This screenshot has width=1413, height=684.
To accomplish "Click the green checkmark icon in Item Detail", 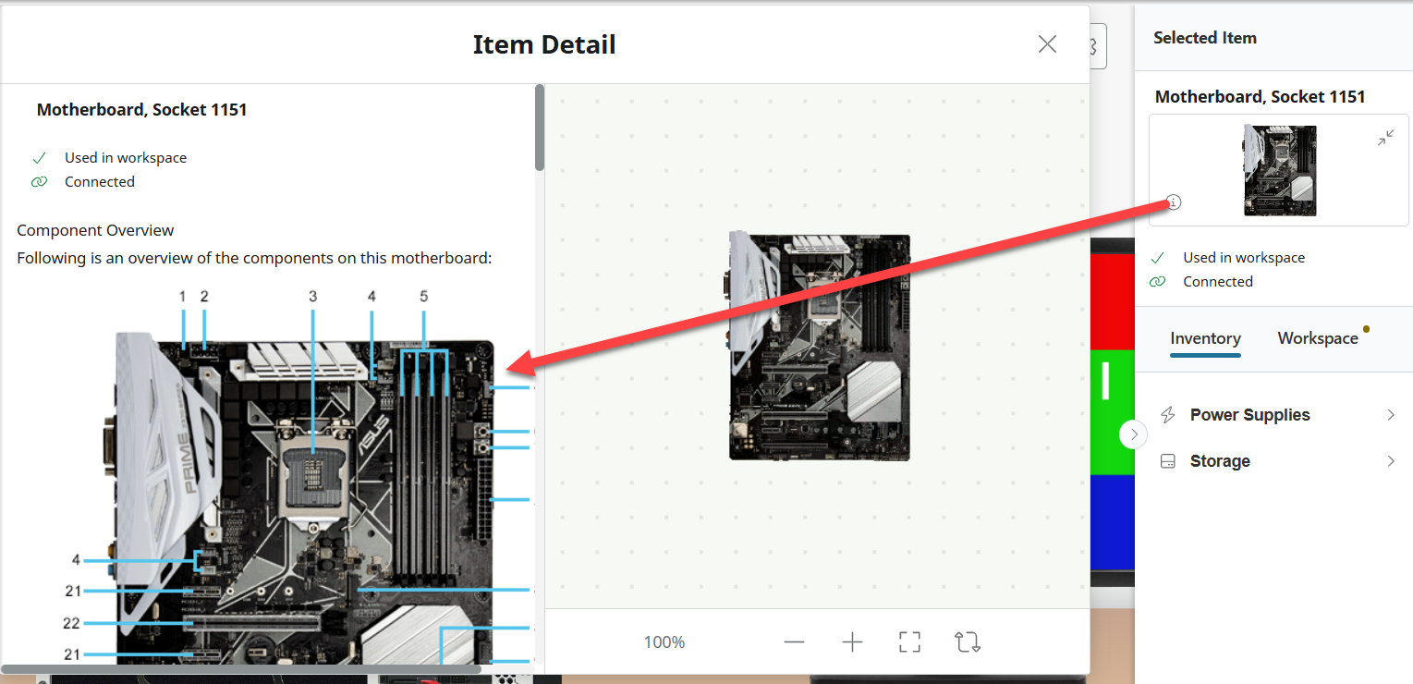I will (39, 158).
